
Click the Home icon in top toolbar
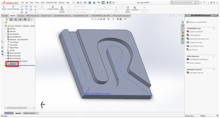(x=78, y=2)
